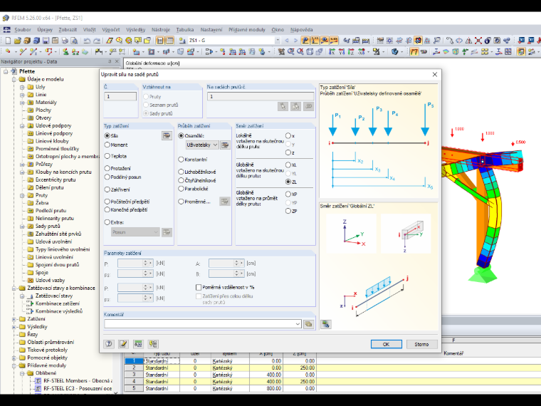The image size is (541, 406).
Task: Open the Výpočet menu
Action: coord(111,30)
